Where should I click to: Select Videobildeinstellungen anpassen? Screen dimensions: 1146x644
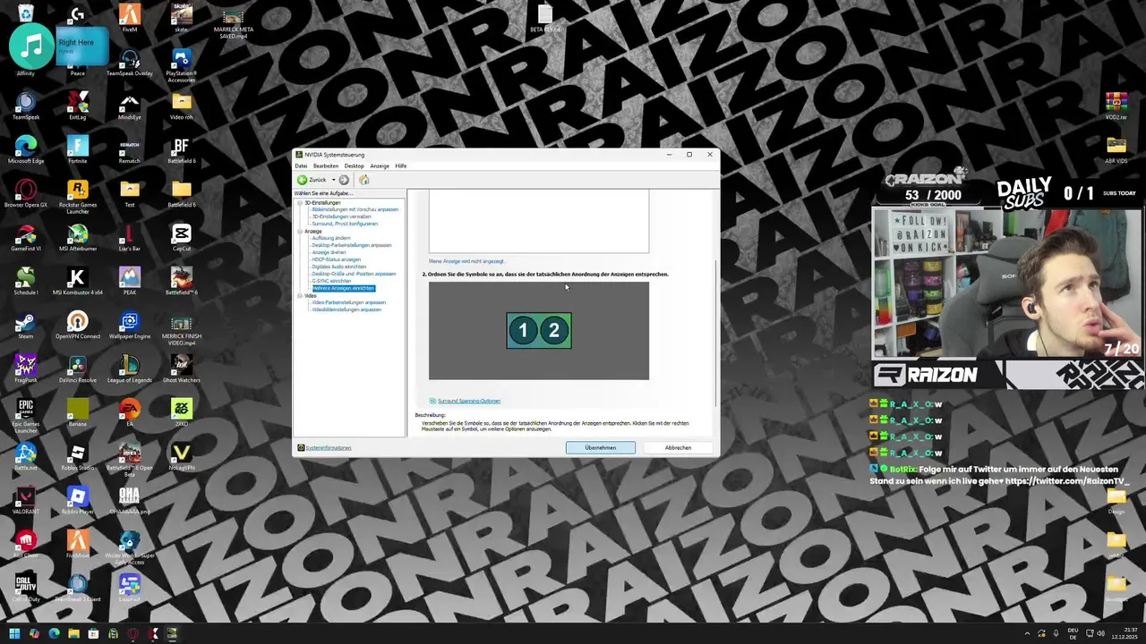click(x=346, y=309)
